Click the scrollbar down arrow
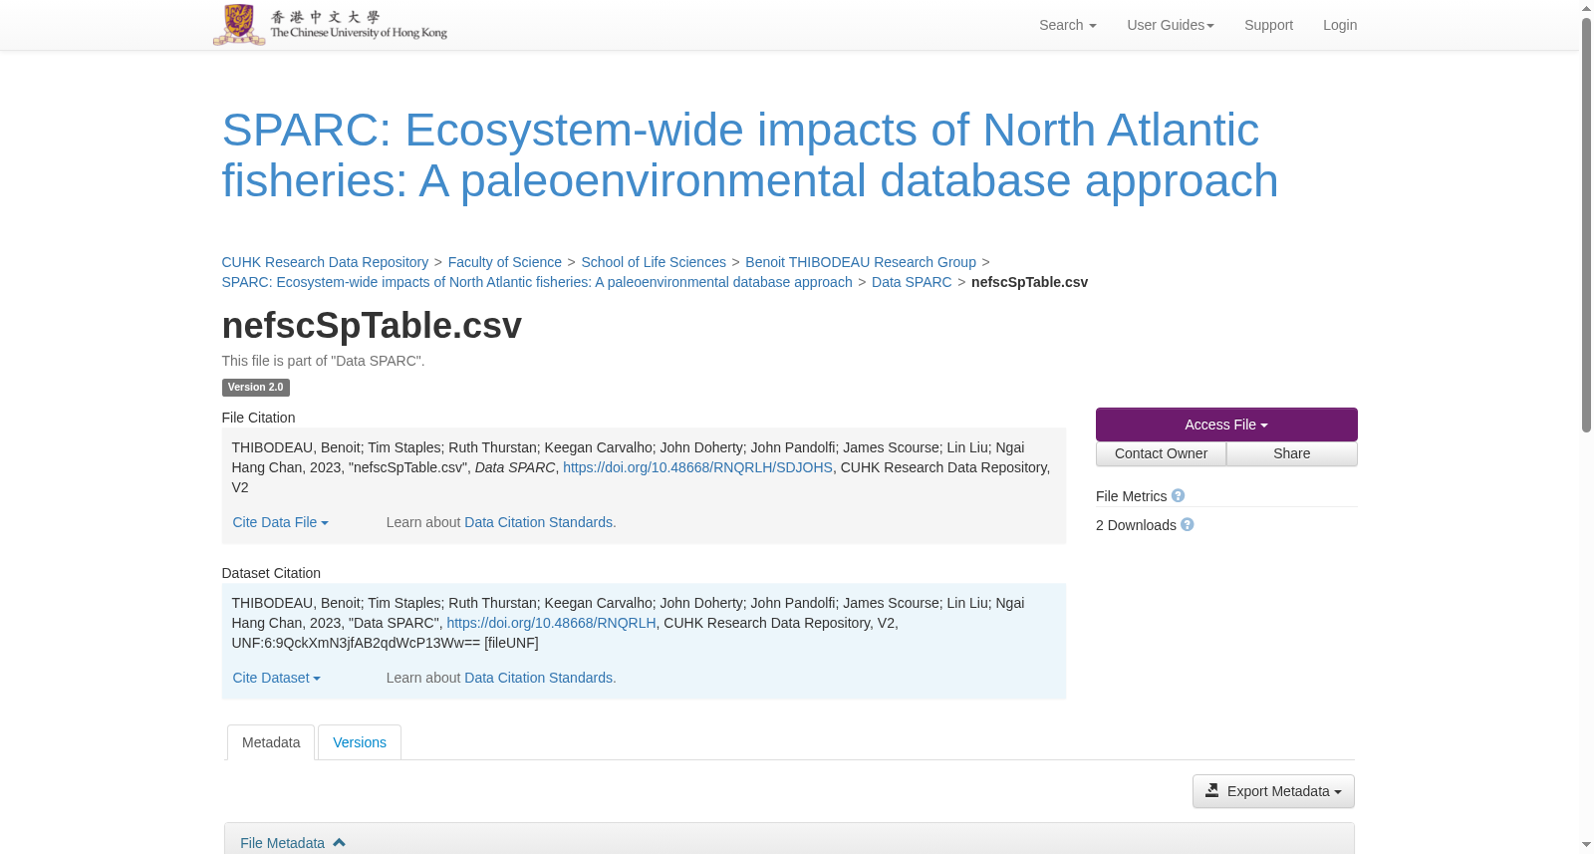This screenshot has width=1594, height=854. click(x=1586, y=845)
